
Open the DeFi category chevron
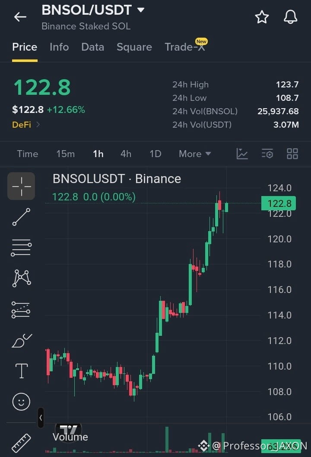38,125
